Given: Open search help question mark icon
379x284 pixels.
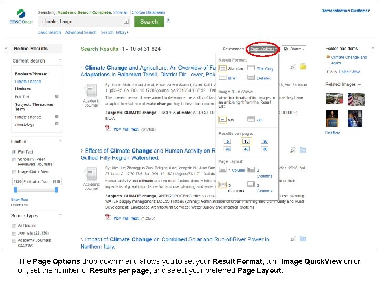Looking at the screenshot, I should (x=168, y=21).
